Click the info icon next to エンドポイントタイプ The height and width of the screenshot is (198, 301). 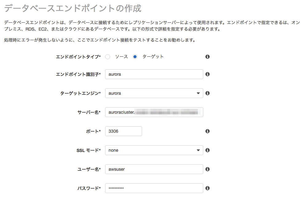pyautogui.click(x=207, y=57)
